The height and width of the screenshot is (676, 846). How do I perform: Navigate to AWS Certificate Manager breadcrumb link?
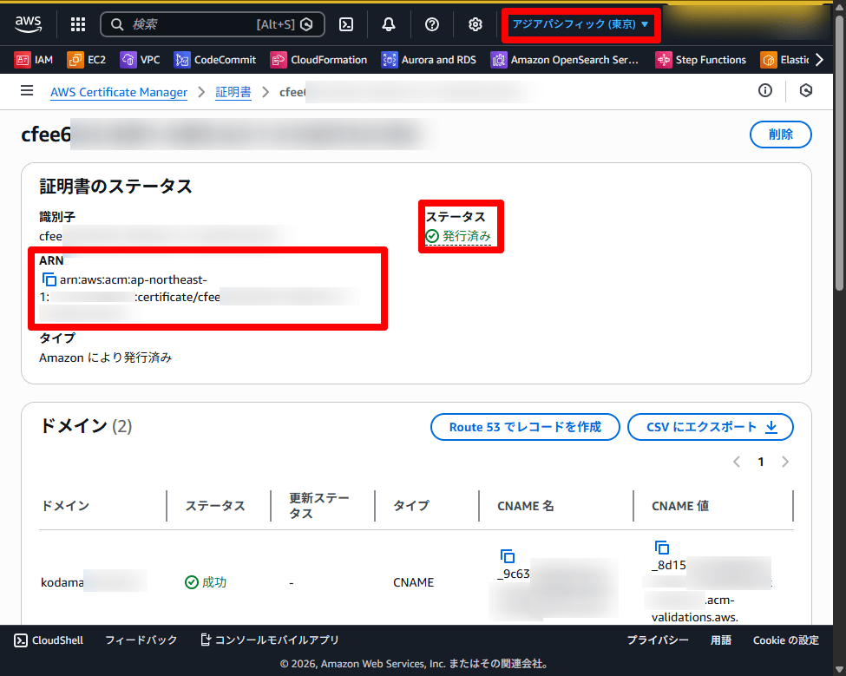click(x=119, y=92)
